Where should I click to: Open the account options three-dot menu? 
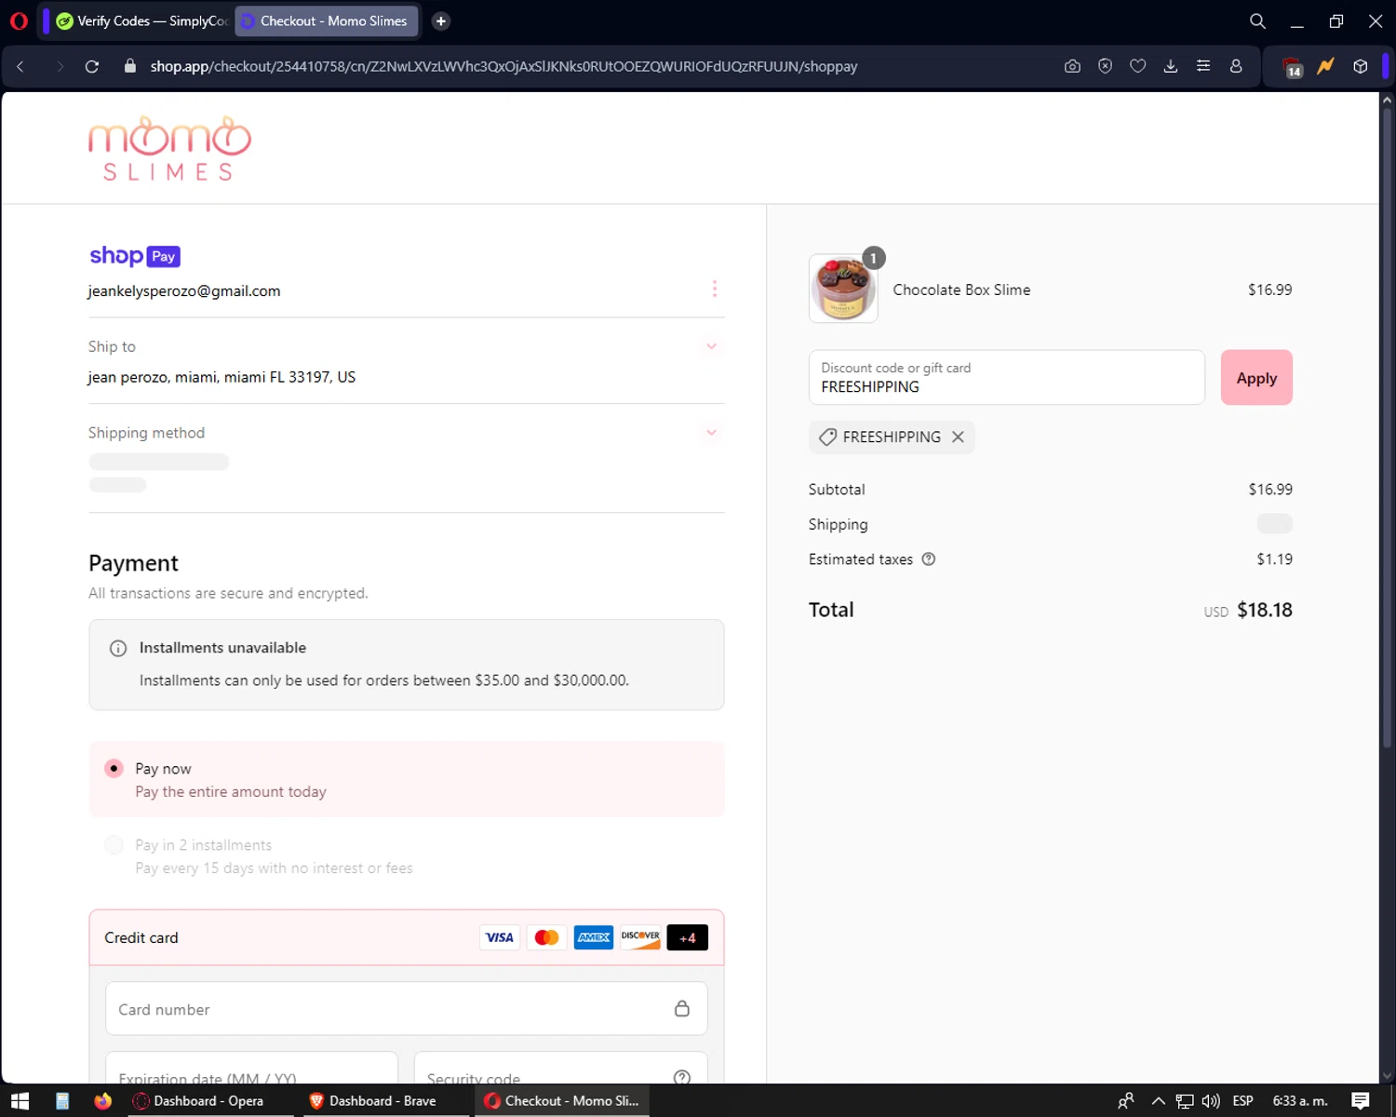pyautogui.click(x=715, y=289)
